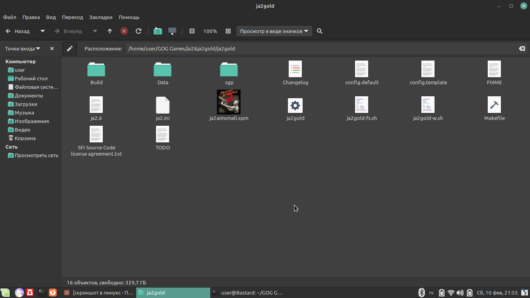Click the zoom in plus icon
The width and height of the screenshot is (530, 298).
click(228, 31)
